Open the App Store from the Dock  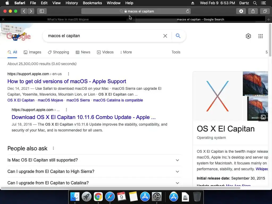[145, 197]
